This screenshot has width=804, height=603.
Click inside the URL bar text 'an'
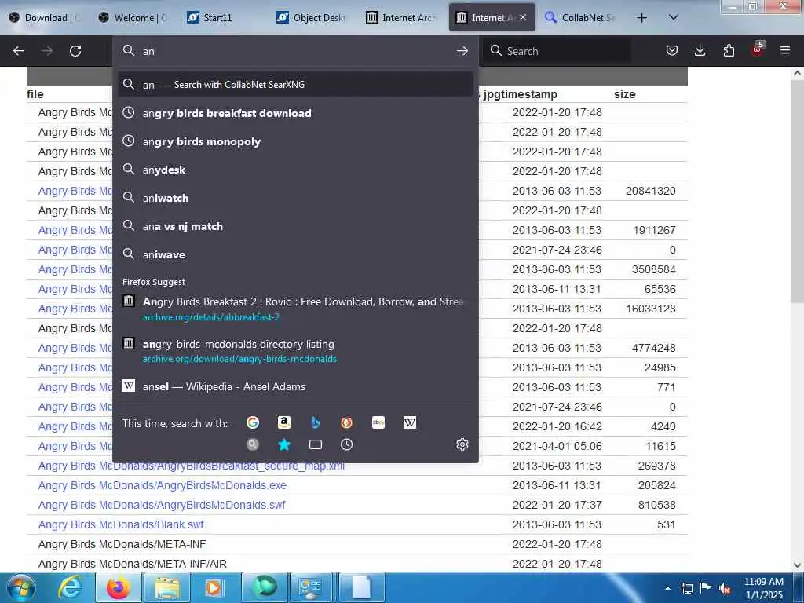(x=148, y=51)
